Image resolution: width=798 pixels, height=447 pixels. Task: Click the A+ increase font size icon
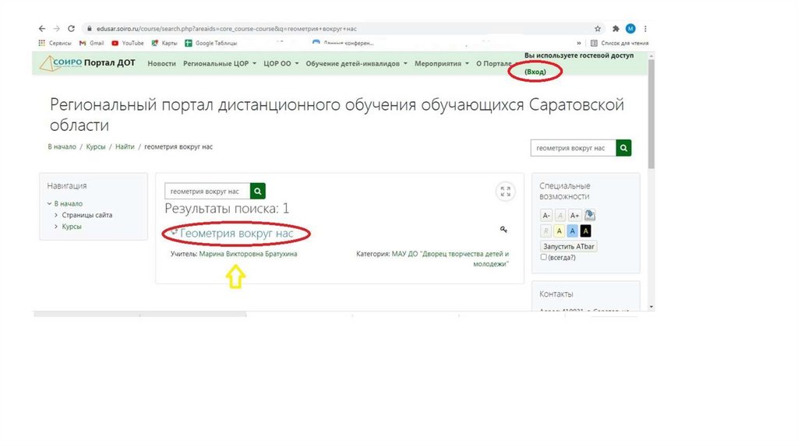[x=574, y=216]
